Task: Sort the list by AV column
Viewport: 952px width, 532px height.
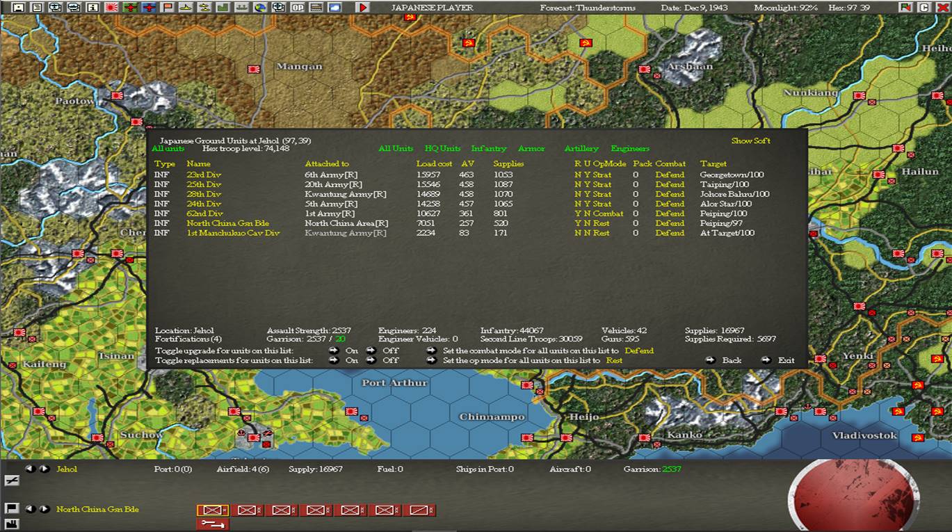Action: point(468,163)
